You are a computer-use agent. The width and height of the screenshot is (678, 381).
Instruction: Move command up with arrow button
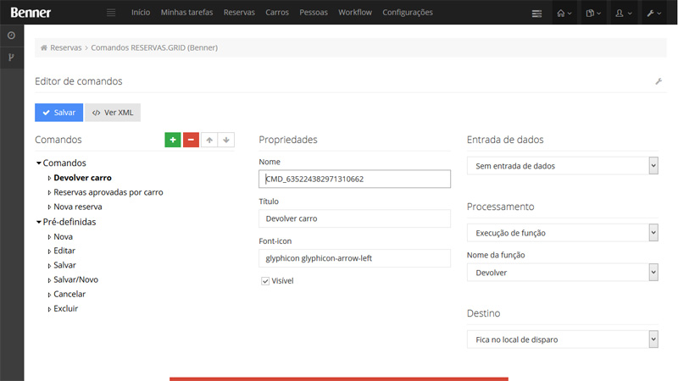pyautogui.click(x=208, y=140)
